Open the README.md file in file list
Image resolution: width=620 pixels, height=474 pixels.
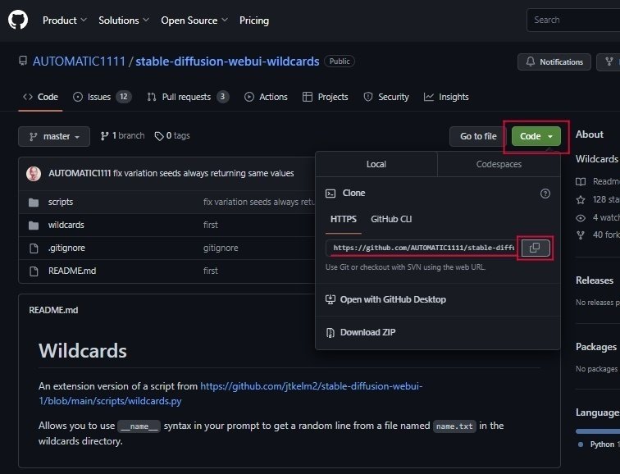(72, 271)
